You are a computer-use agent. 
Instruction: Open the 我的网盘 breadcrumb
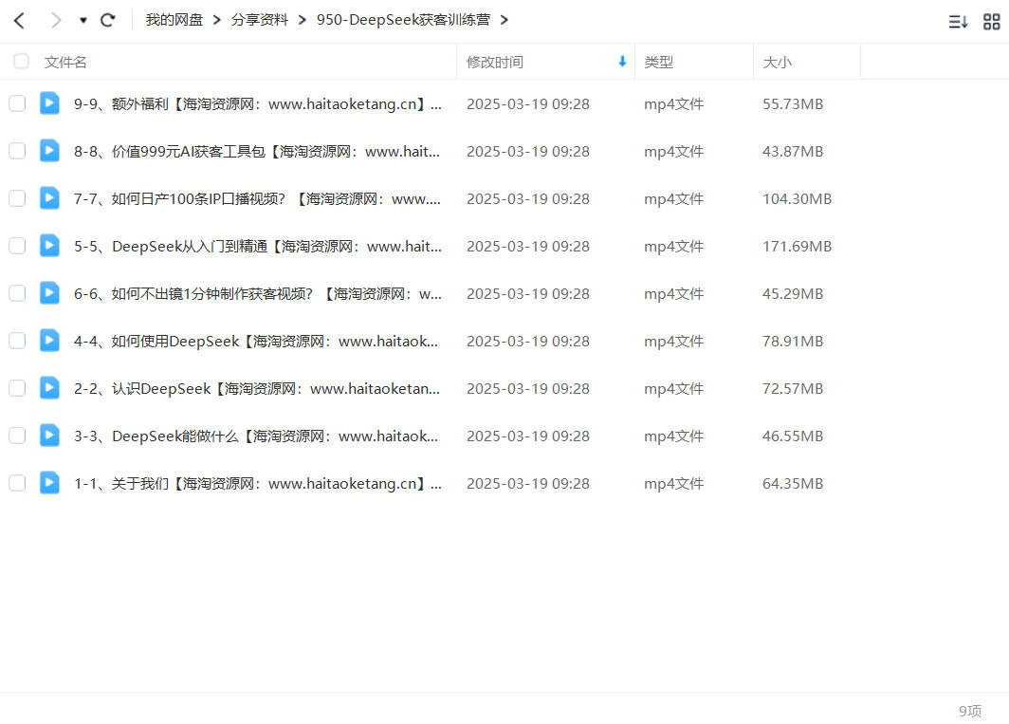point(174,20)
